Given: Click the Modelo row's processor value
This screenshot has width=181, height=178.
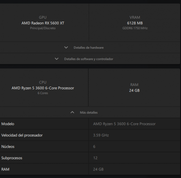Looking at the screenshot, I should 124,124.
